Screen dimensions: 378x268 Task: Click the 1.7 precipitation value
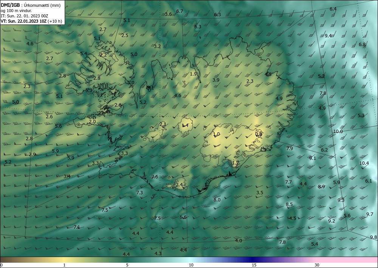235,163
